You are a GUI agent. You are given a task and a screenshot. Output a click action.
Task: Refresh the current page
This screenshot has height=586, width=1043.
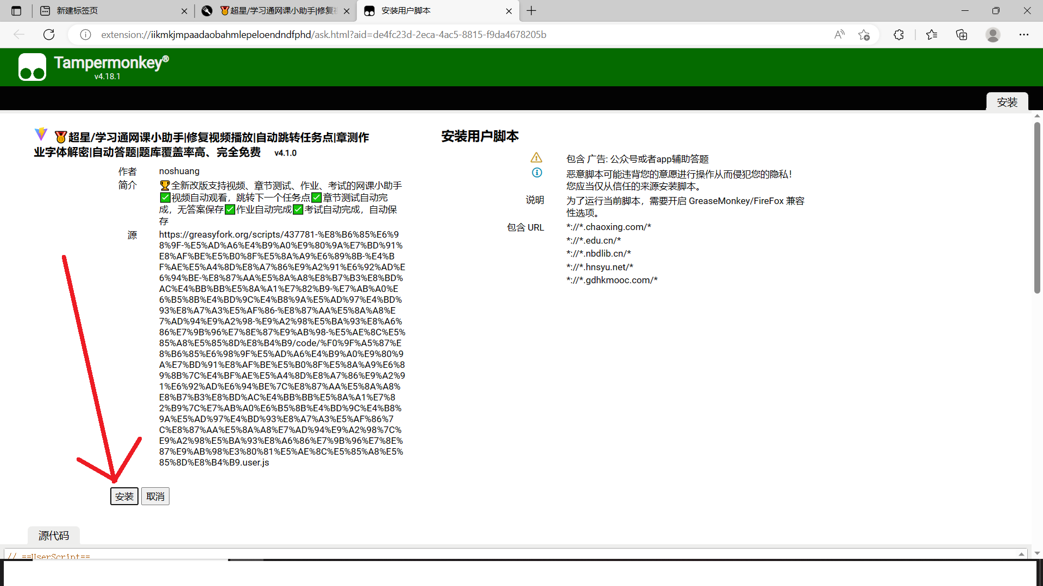(49, 35)
